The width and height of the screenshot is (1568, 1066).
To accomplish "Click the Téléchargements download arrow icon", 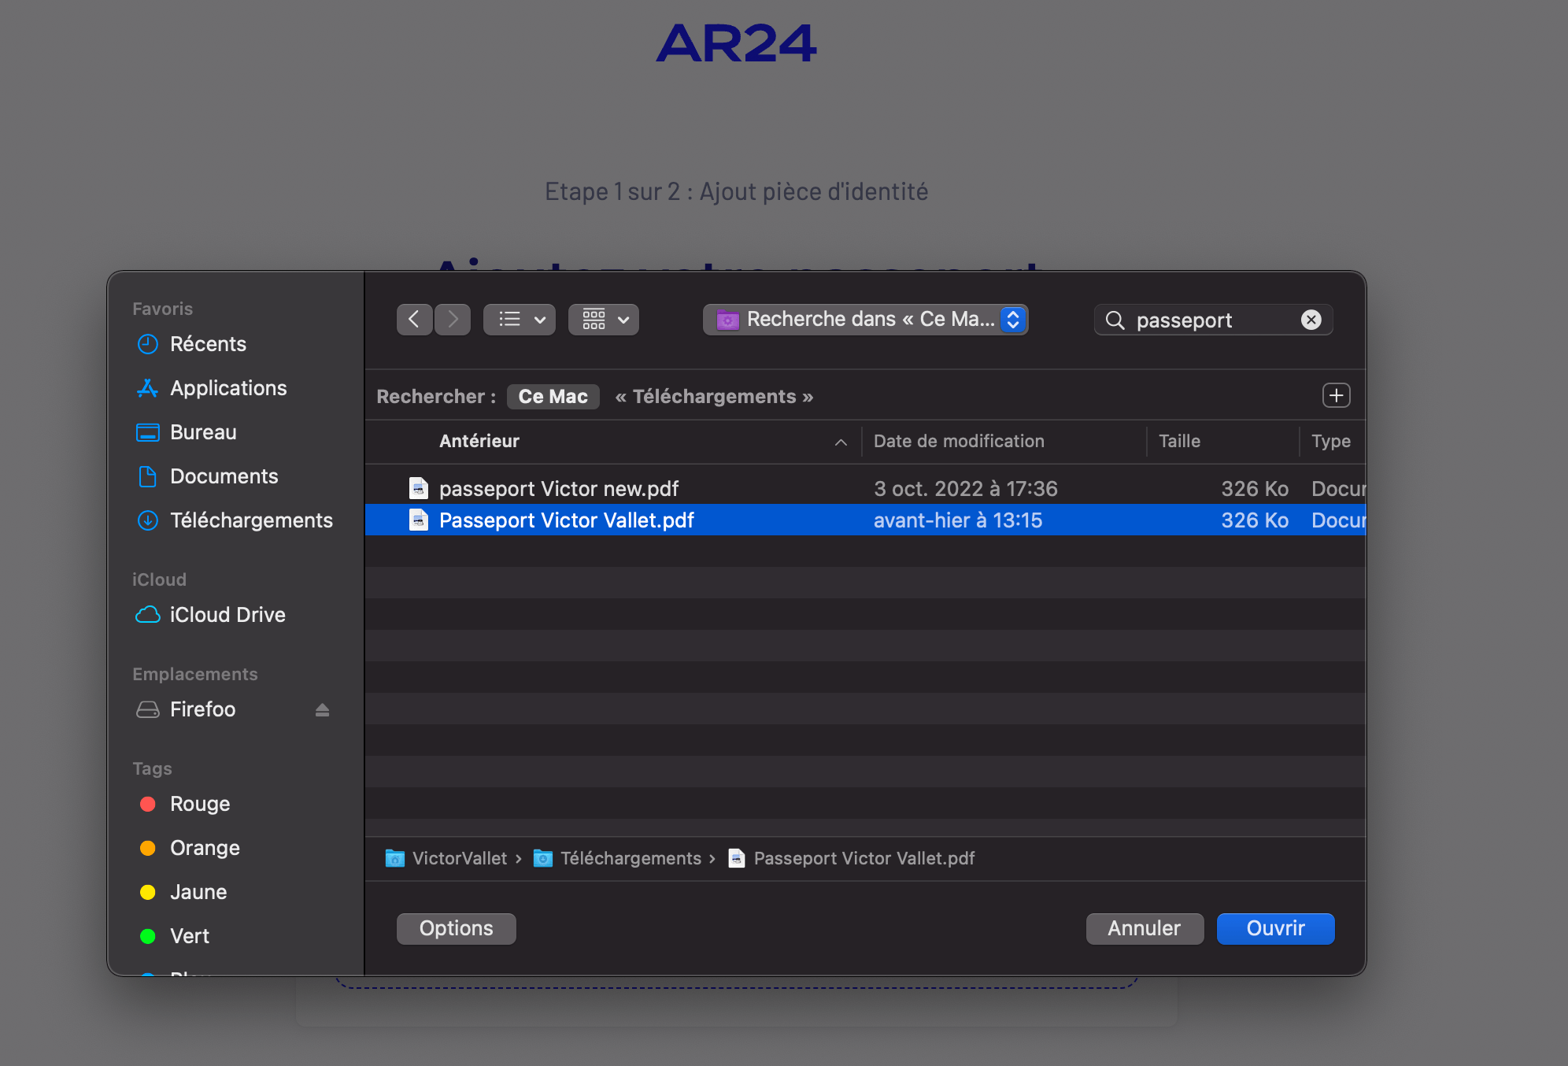I will tap(148, 520).
